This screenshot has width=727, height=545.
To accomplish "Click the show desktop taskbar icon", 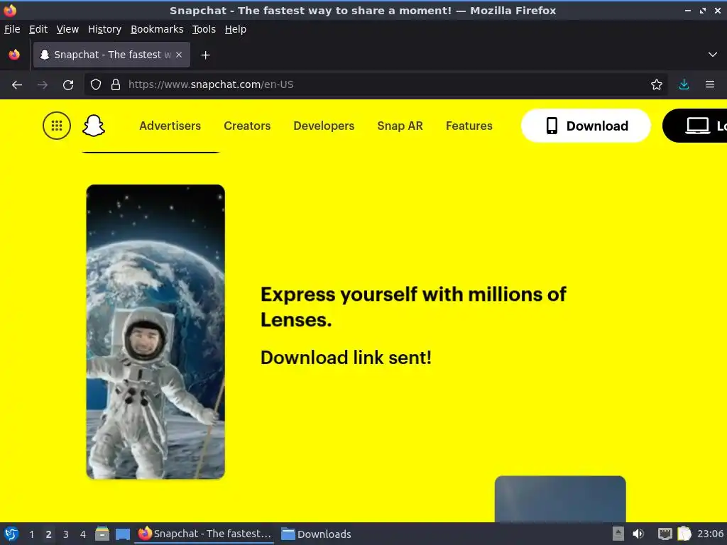I will click(123, 534).
